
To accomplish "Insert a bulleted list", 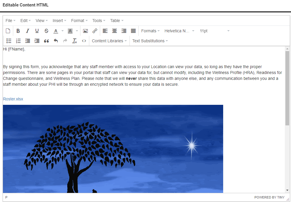I will pyautogui.click(x=9, y=41).
